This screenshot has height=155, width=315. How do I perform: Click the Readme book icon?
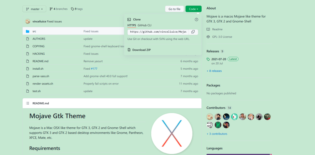tap(208, 29)
